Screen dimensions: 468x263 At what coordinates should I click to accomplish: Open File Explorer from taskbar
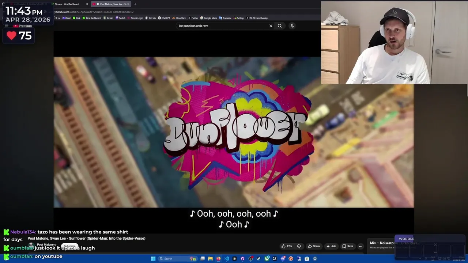[210, 259]
